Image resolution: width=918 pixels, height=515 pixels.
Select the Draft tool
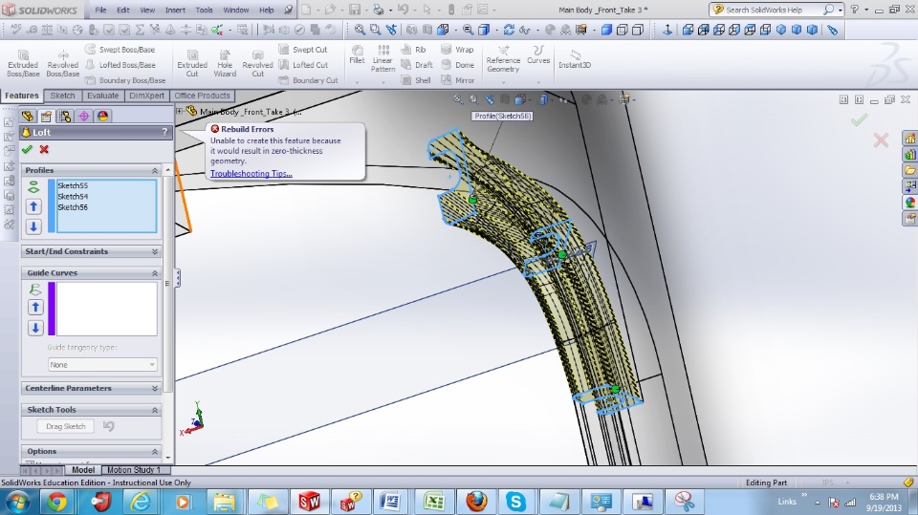(417, 65)
